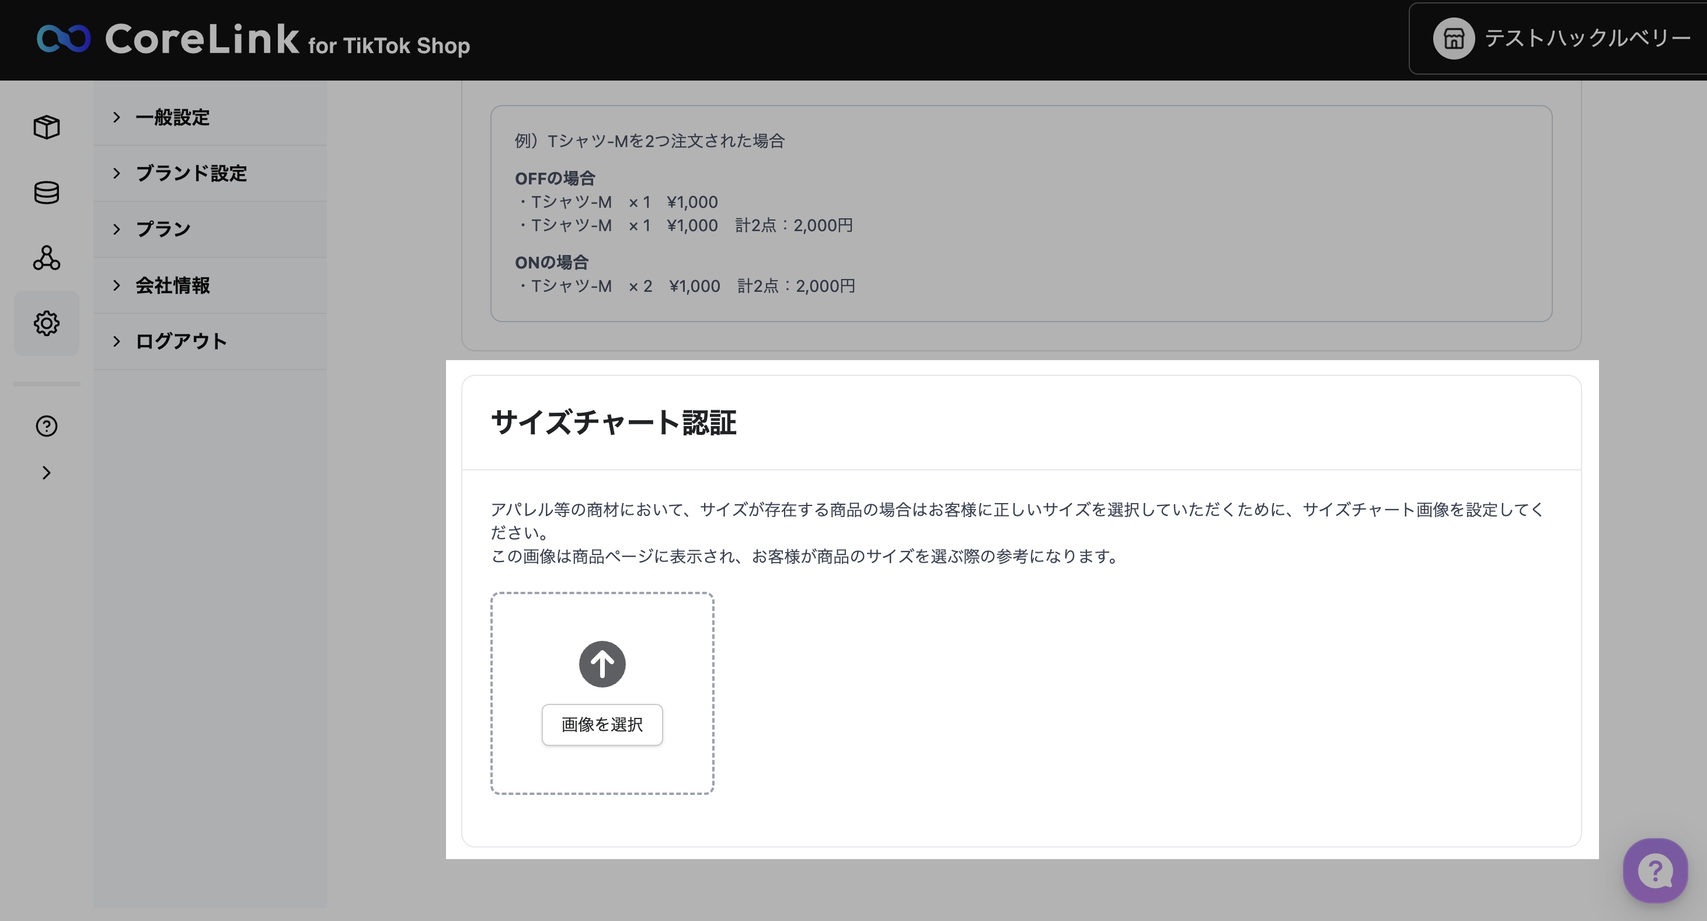This screenshot has width=1707, height=921.
Task: Click the CoreLink infinity logo
Action: pyautogui.click(x=63, y=39)
